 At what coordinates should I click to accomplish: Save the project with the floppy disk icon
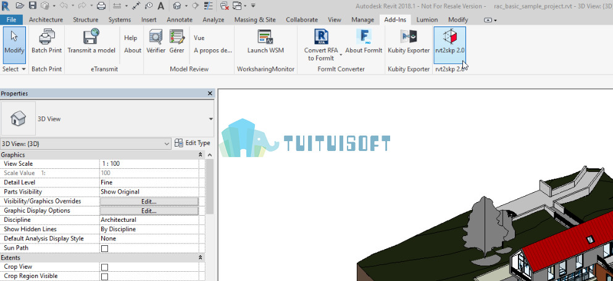33,6
